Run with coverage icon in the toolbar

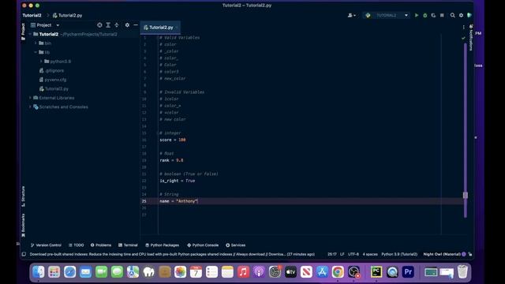pyautogui.click(x=433, y=15)
